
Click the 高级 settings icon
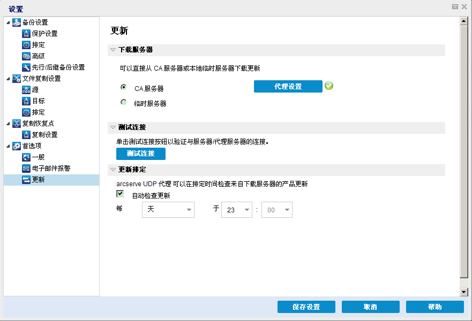click(x=26, y=56)
